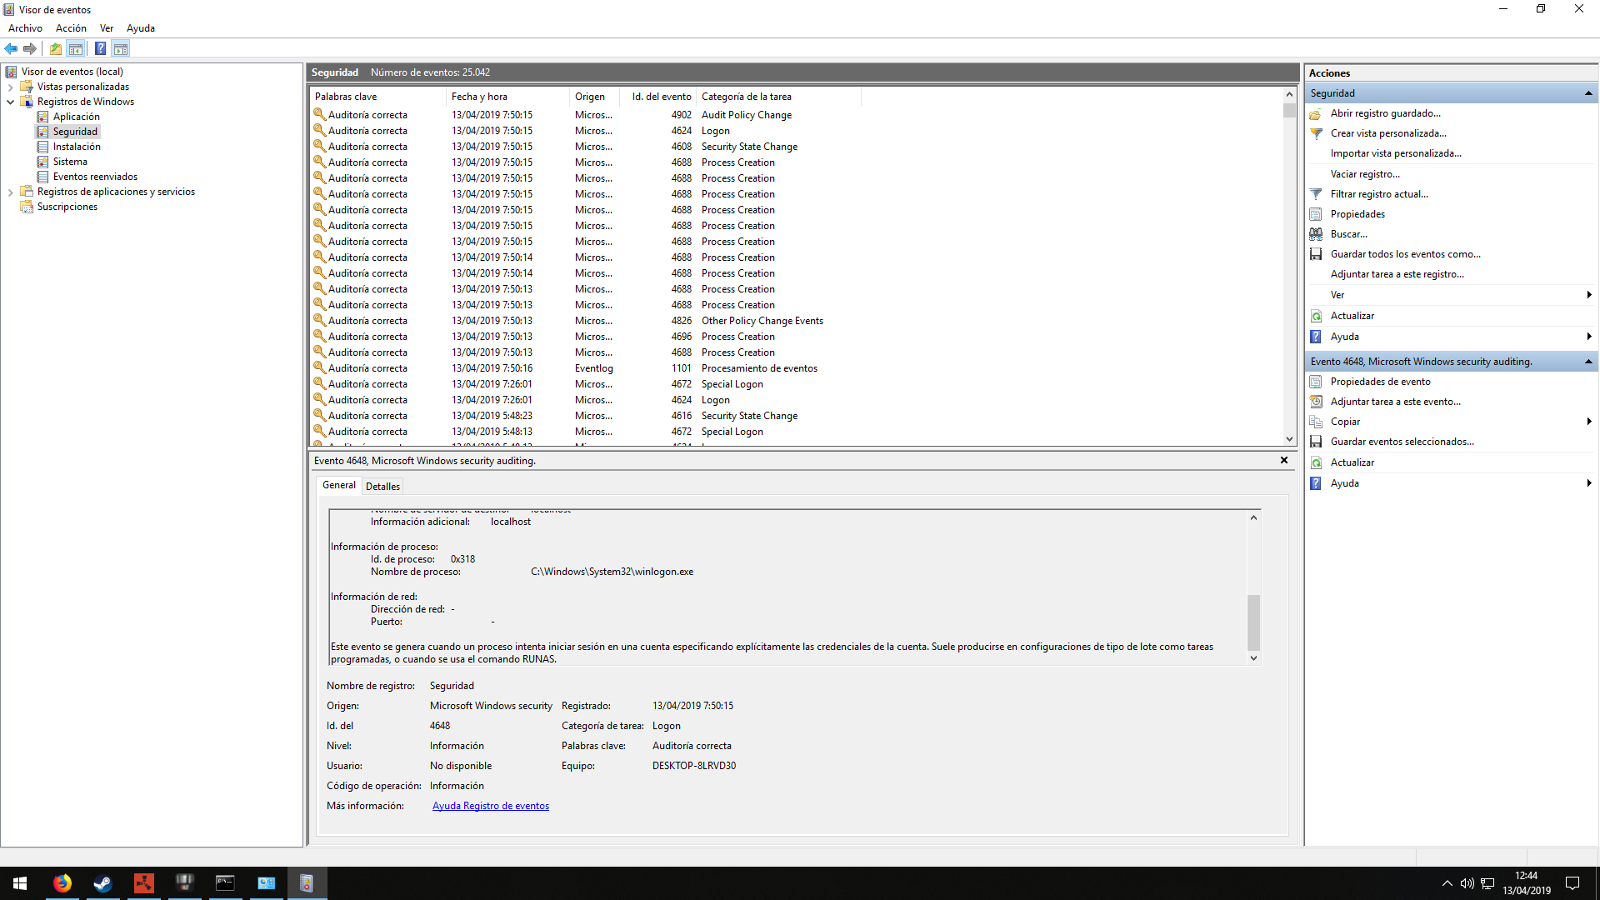Select the Aplicación log
Screen dimensions: 1600x900
pyautogui.click(x=76, y=117)
